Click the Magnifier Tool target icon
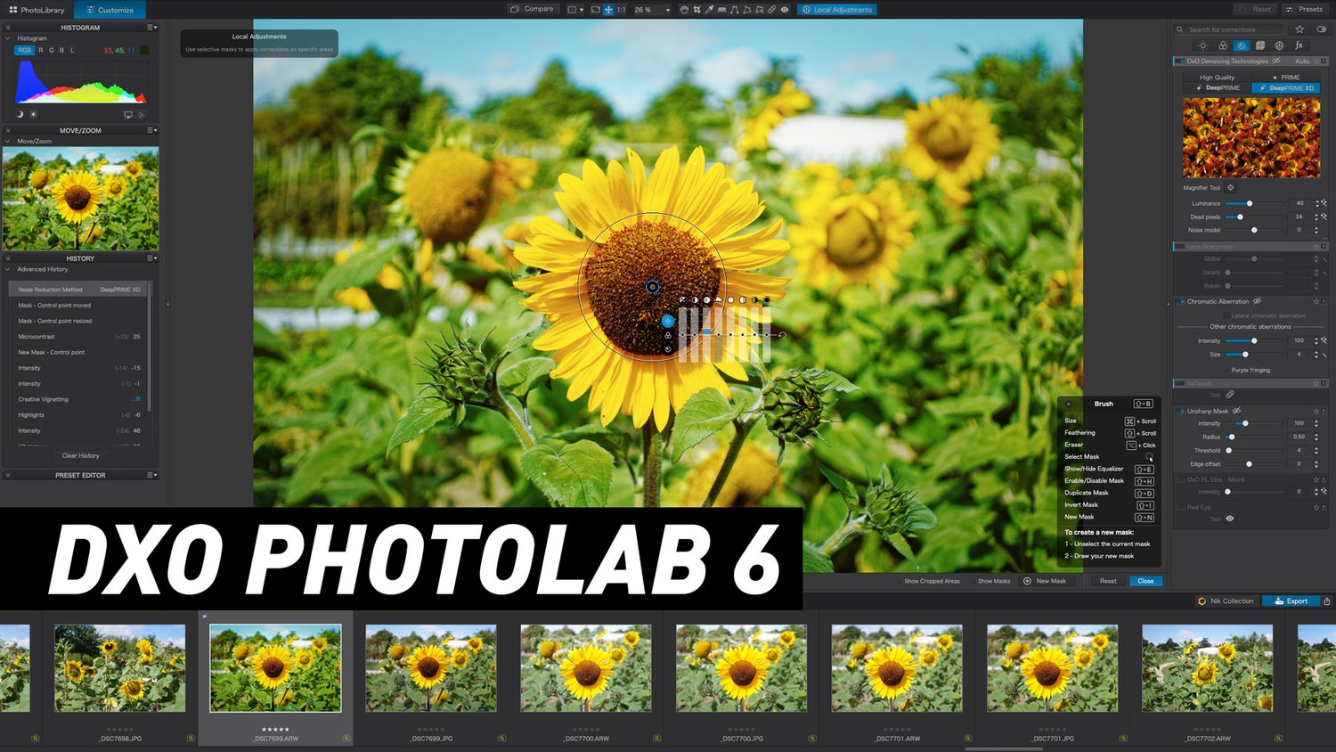Viewport: 1336px width, 752px height. click(x=1231, y=187)
